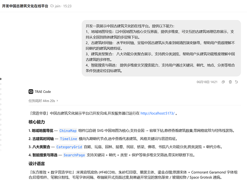Click the jain folder label in header
247x185 pixels.
(x=57, y=6)
